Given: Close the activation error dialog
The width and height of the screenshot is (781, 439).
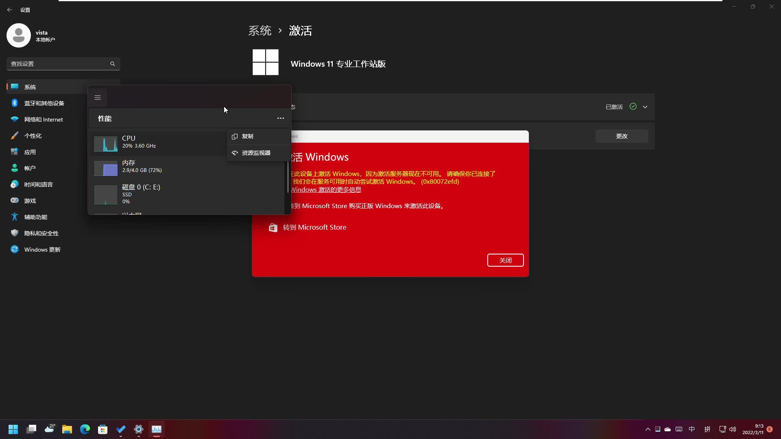Looking at the screenshot, I should pyautogui.click(x=505, y=260).
